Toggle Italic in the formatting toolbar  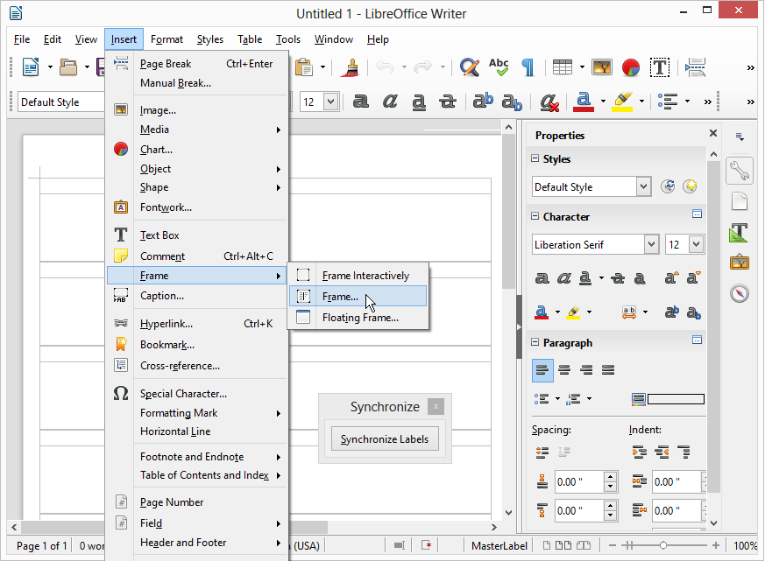pyautogui.click(x=390, y=102)
